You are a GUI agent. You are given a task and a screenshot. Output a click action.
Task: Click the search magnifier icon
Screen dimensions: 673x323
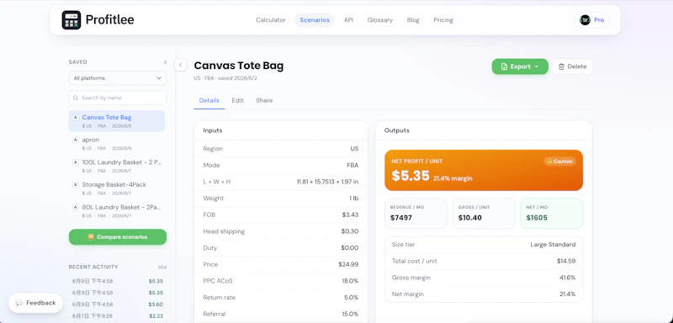76,98
